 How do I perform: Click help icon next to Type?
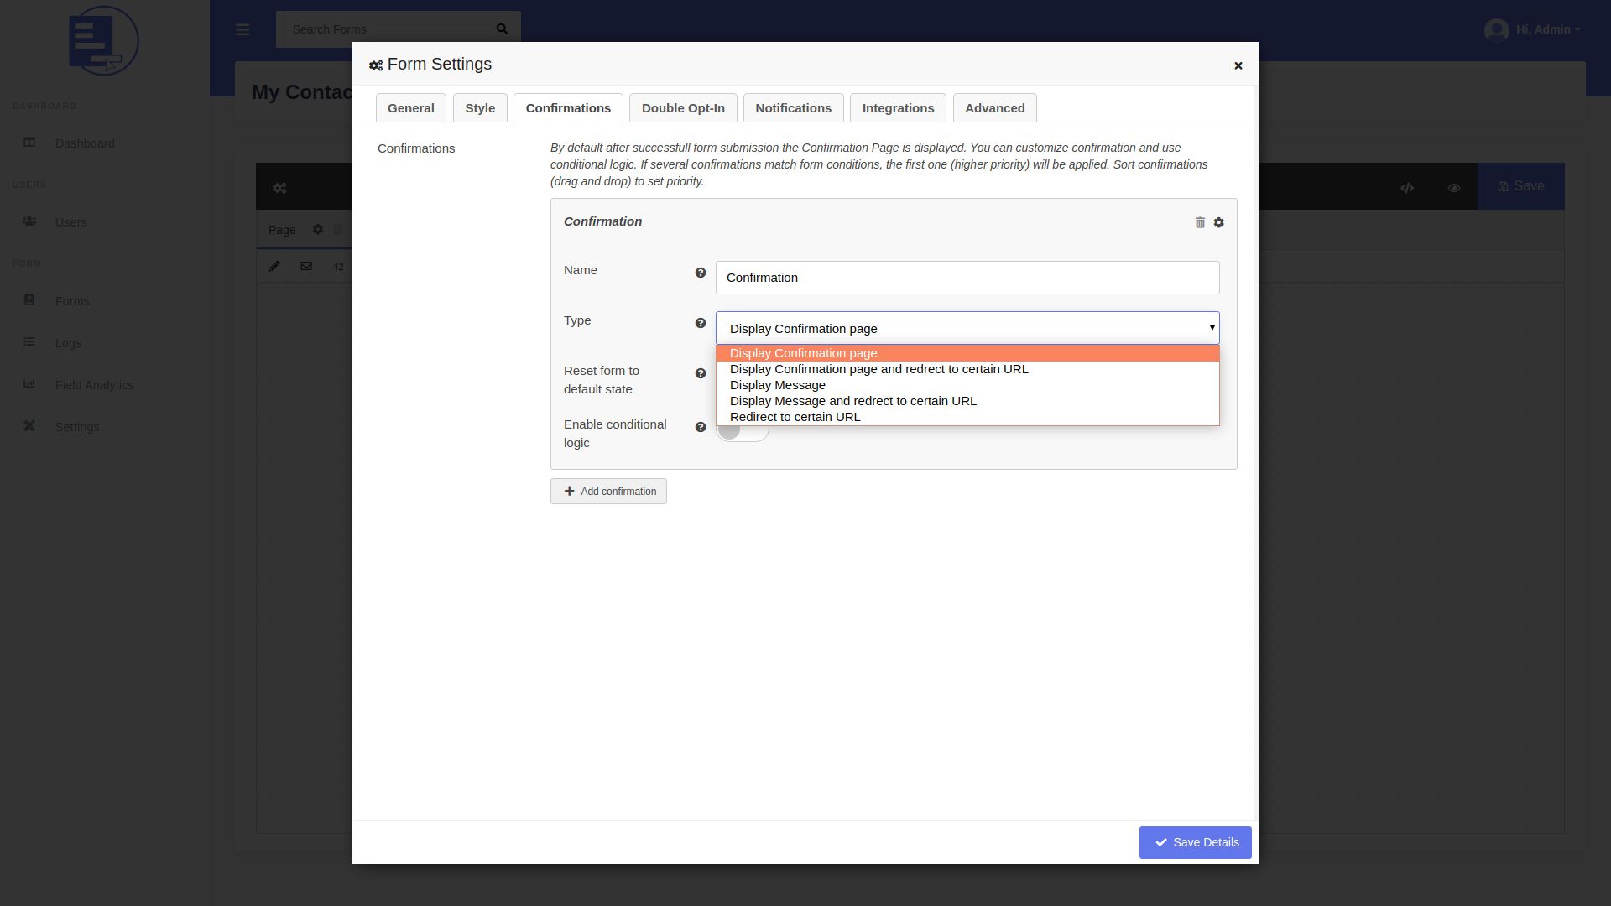coord(701,323)
